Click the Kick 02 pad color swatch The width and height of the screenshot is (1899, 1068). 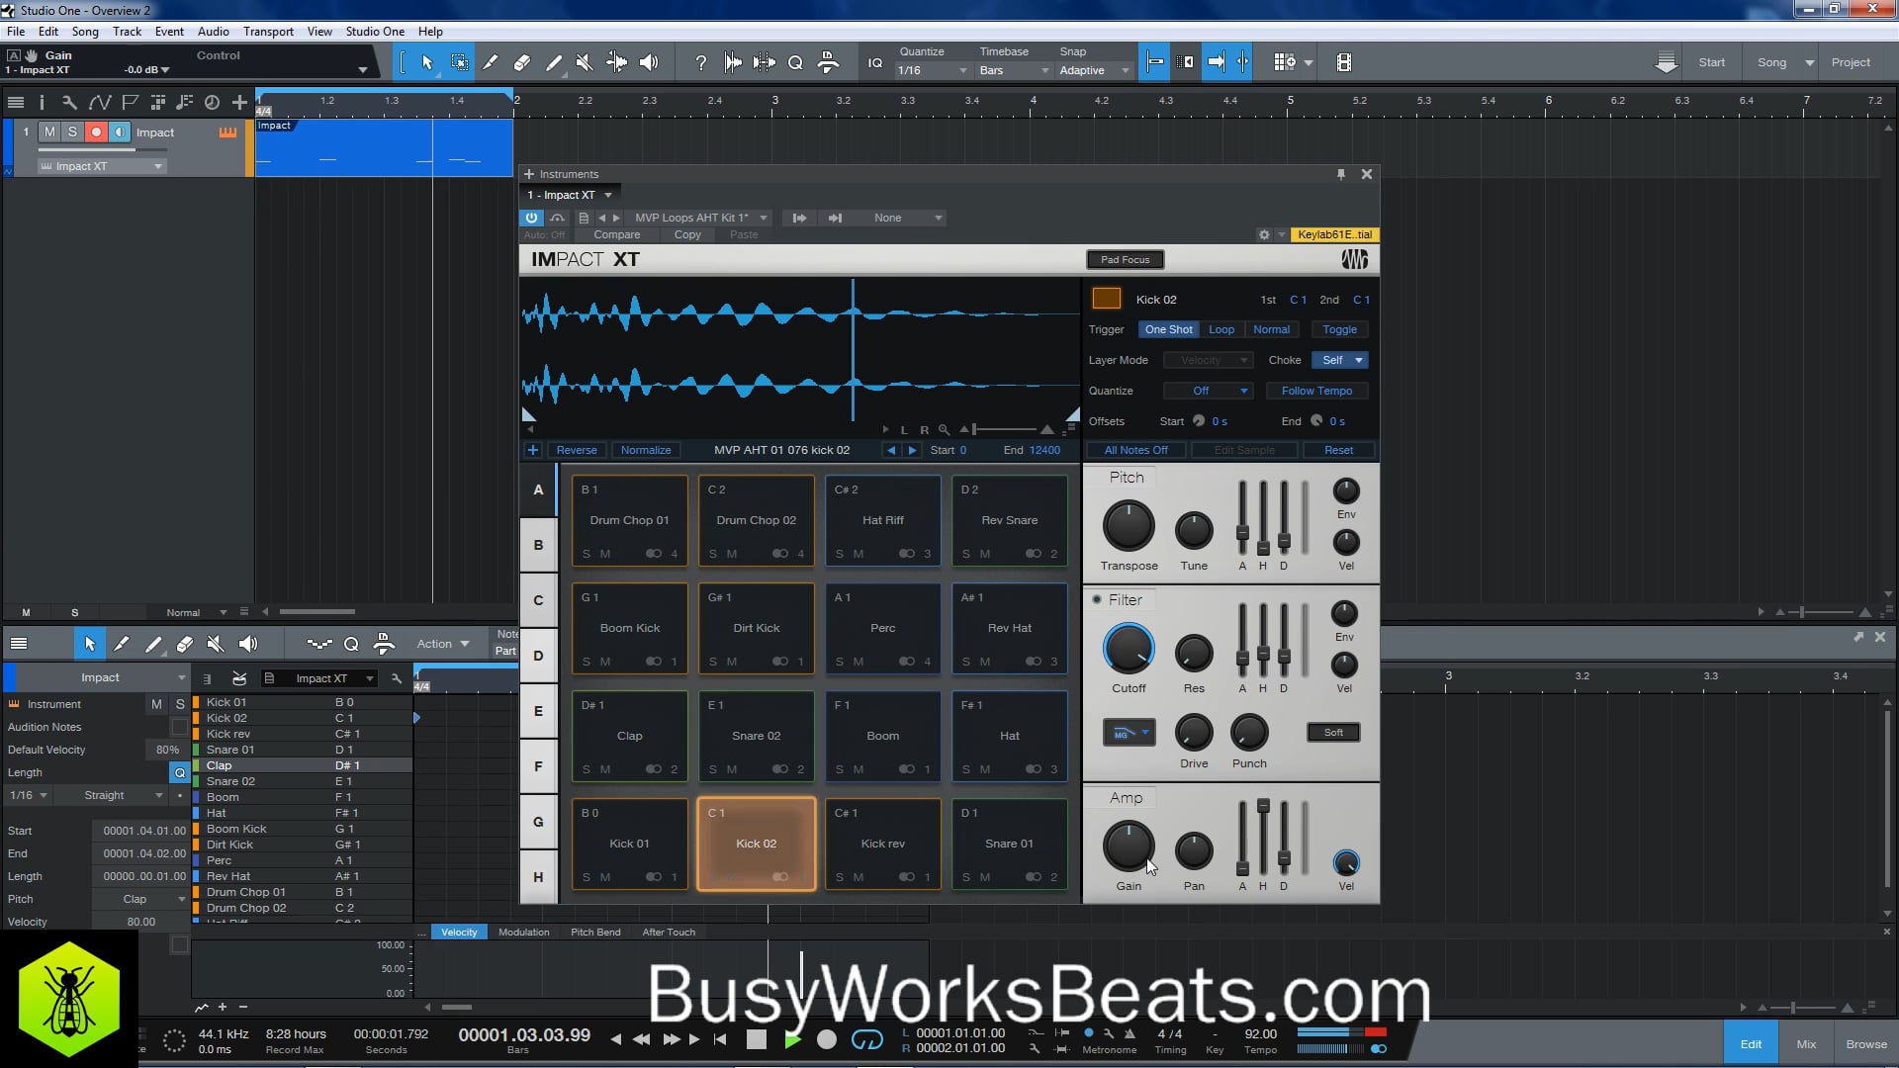1106,299
